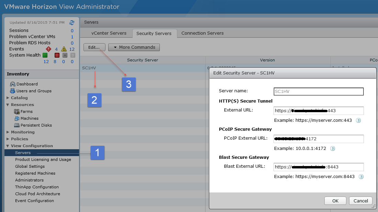Open Cloud Pod Architecture
Viewport: 378px width, 212px height.
[37, 194]
